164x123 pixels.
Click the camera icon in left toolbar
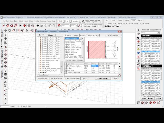click(x=6, y=78)
